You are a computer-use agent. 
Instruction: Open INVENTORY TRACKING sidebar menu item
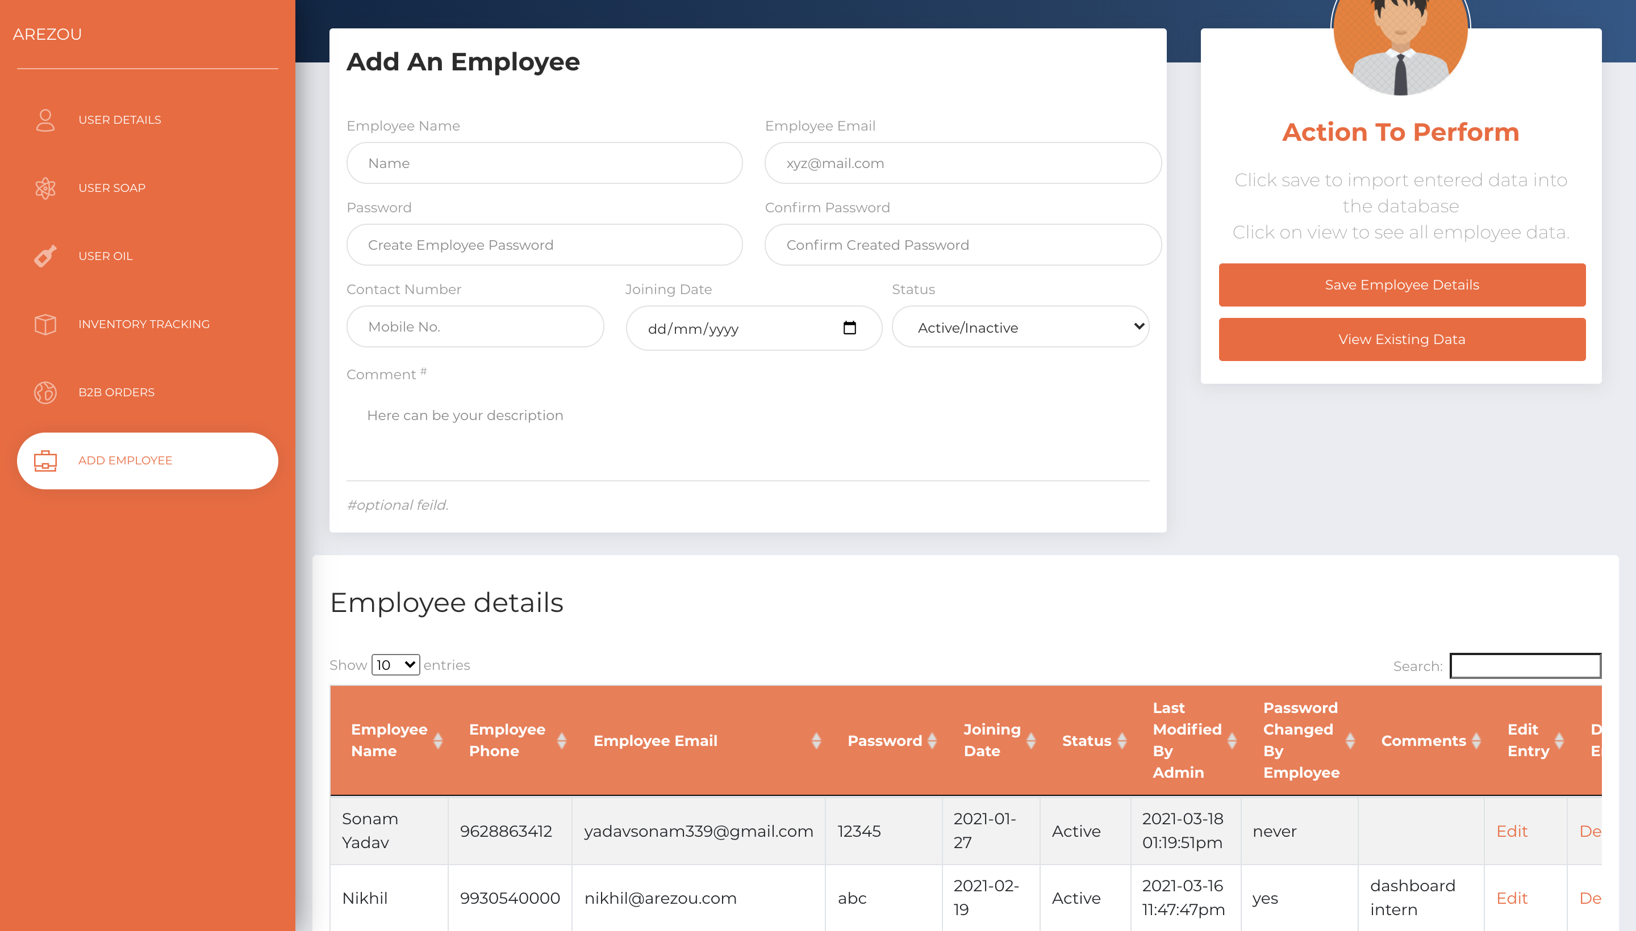144,324
